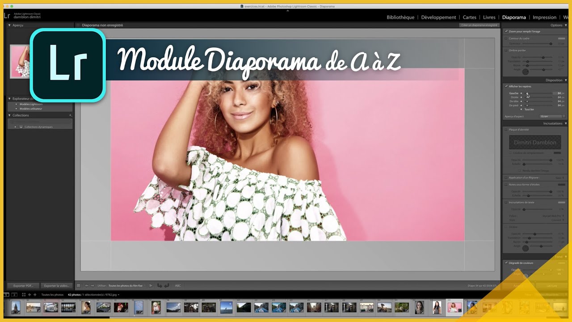Expand Modèles utilisateur folder
This screenshot has height=322, width=572.
click(17, 109)
